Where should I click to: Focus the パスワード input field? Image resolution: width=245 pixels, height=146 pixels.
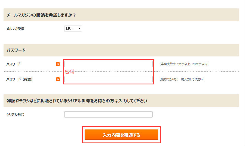[108, 64]
